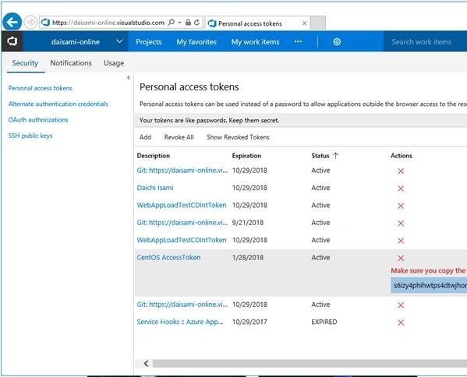Sort by the Status column header
The height and width of the screenshot is (377, 467).
(x=320, y=156)
